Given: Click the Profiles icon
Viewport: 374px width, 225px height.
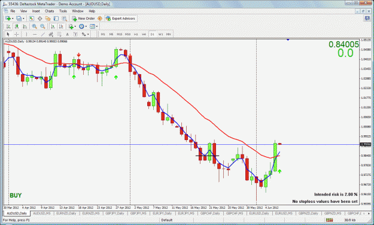Looking at the screenshot, I should point(19,19).
